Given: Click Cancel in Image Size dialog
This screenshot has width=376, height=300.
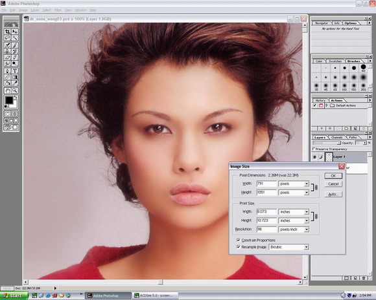Looking at the screenshot, I should click(333, 184).
